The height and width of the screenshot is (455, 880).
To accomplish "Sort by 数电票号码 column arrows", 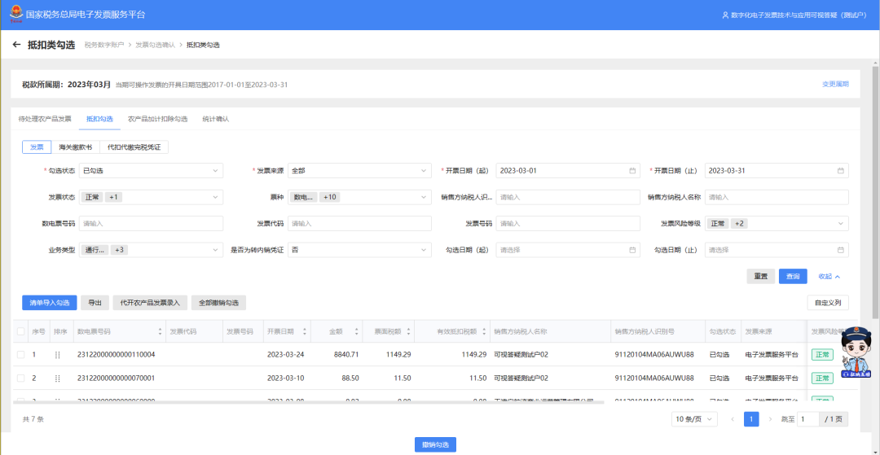I will [x=160, y=332].
